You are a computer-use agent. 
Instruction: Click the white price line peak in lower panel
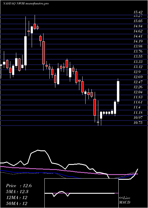[x=38, y=150]
